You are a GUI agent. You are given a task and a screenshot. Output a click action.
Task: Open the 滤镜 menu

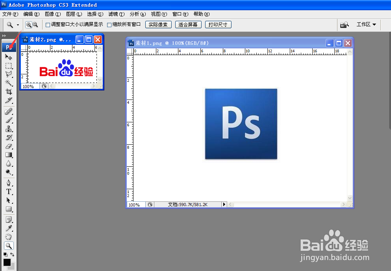116,14
